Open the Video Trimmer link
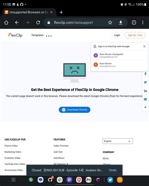This screenshot has width=149, height=186. point(61,146)
